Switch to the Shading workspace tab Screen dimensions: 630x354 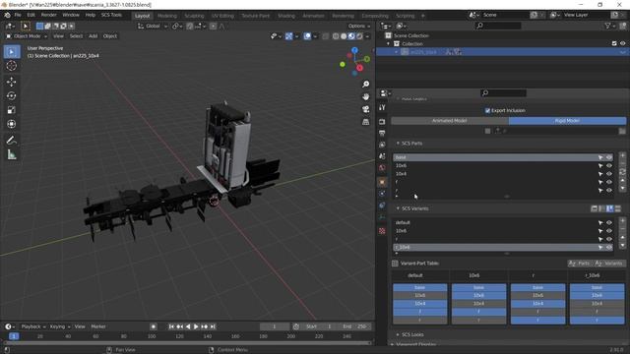pyautogui.click(x=286, y=16)
